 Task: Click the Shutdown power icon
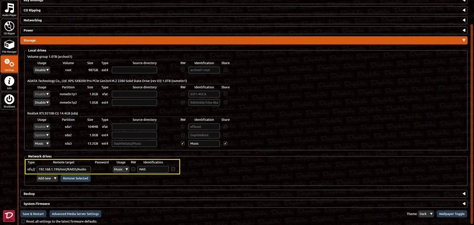(9, 101)
